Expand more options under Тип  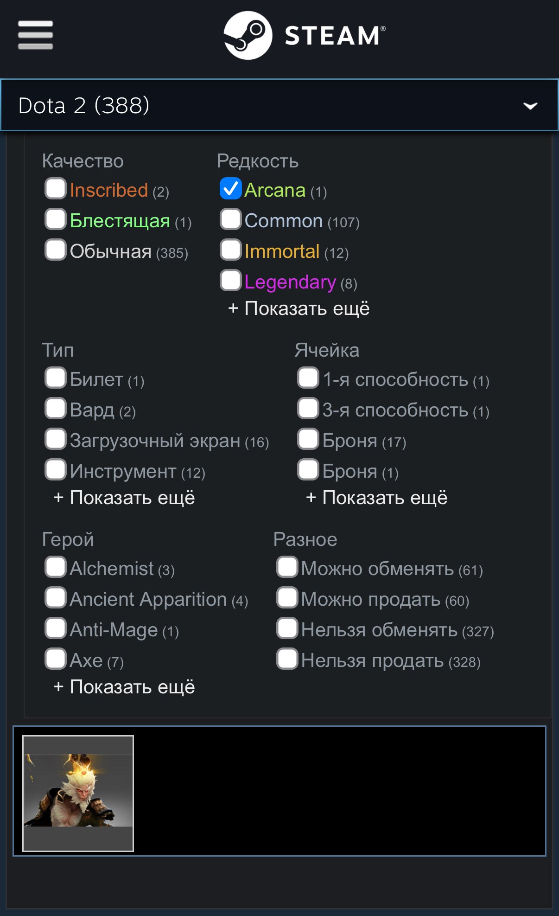click(124, 498)
